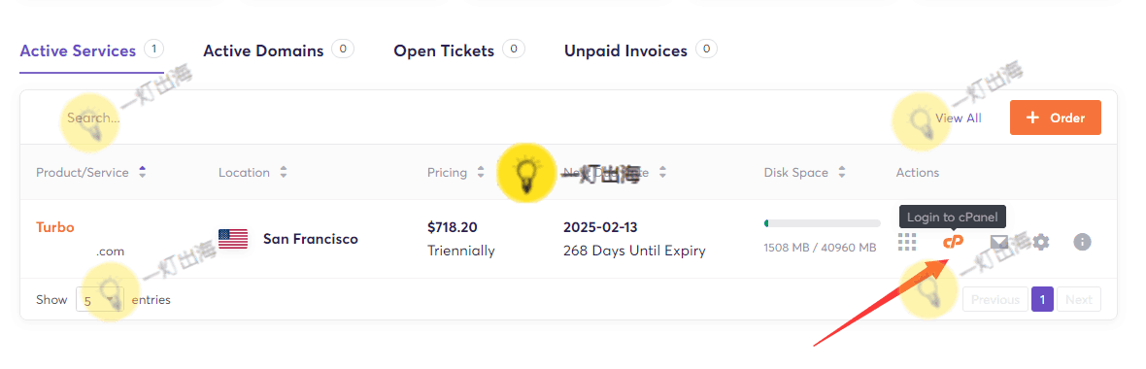Open the settings gear icon in Actions
This screenshot has height=369, width=1146.
(x=1041, y=241)
